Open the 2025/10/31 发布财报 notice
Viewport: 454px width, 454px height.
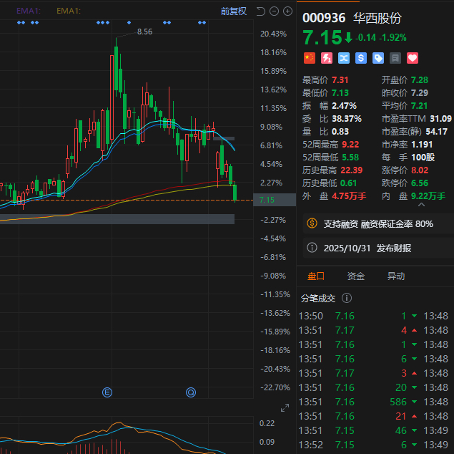point(378,248)
